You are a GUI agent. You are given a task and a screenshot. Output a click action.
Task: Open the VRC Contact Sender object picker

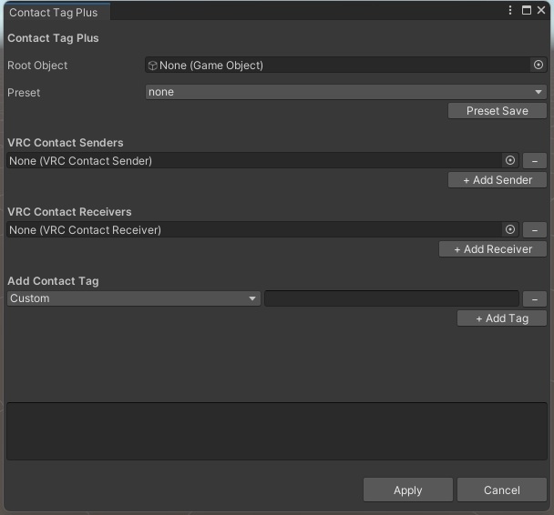[x=510, y=160]
